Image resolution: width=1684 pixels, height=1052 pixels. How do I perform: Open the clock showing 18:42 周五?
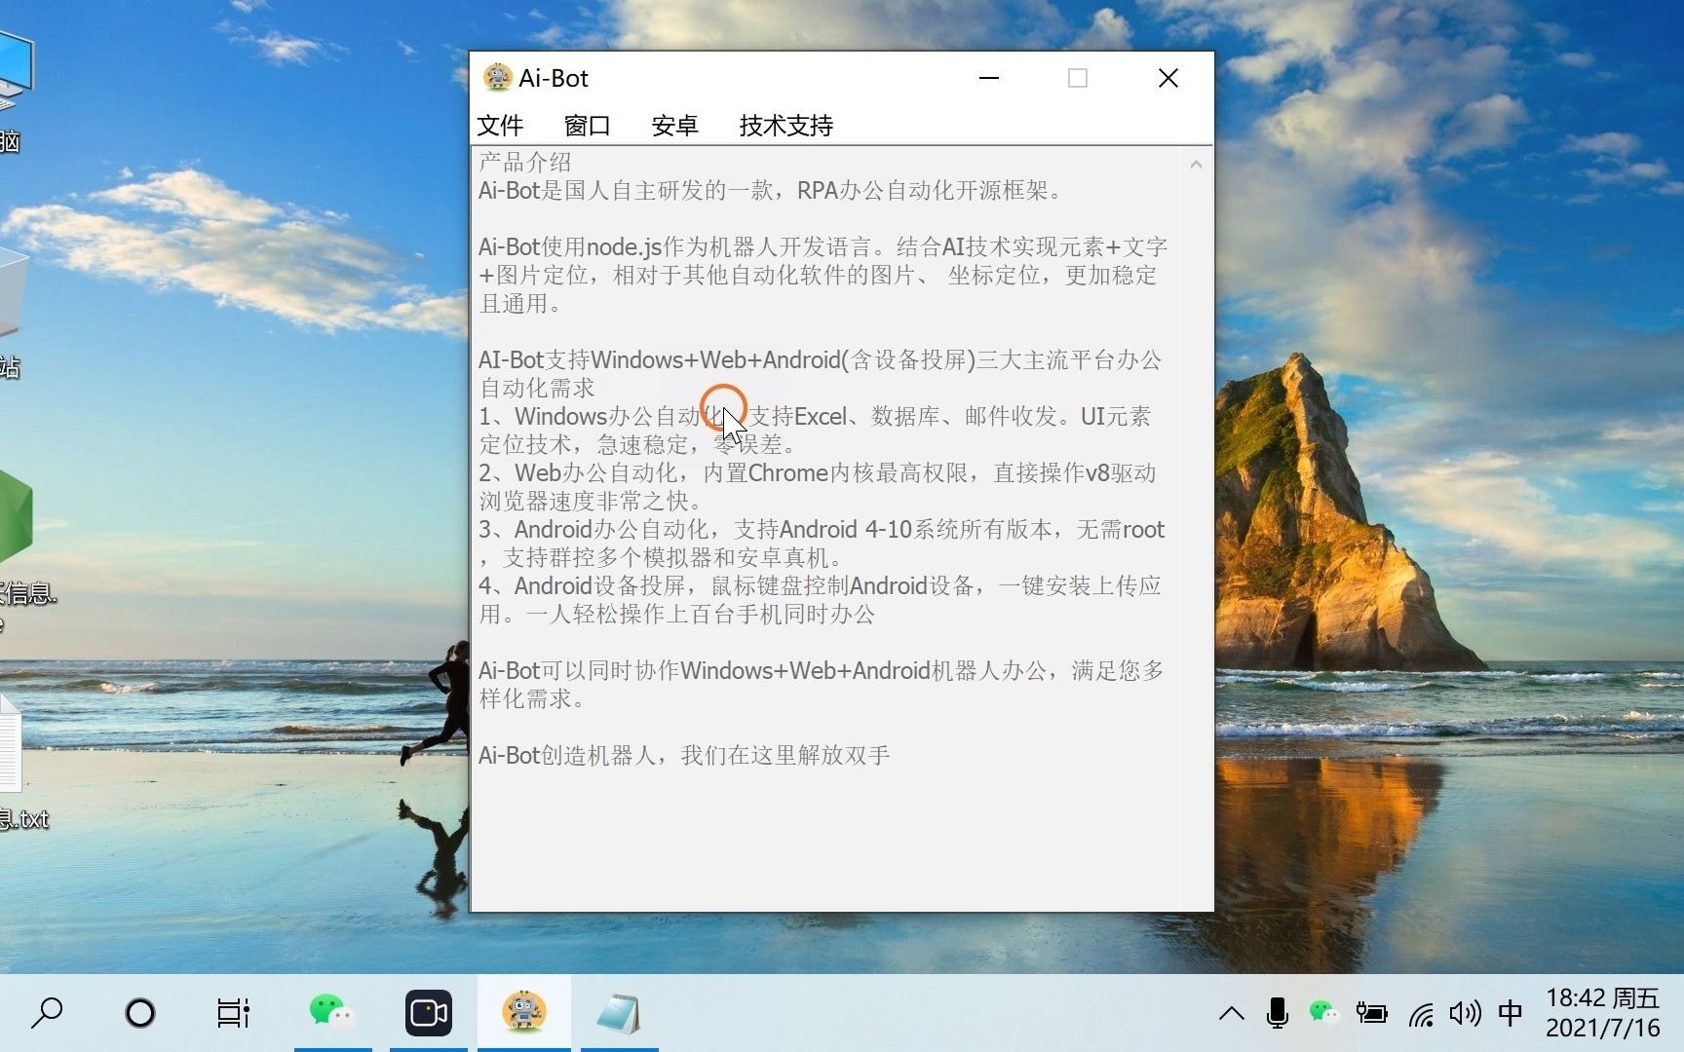(x=1602, y=1013)
